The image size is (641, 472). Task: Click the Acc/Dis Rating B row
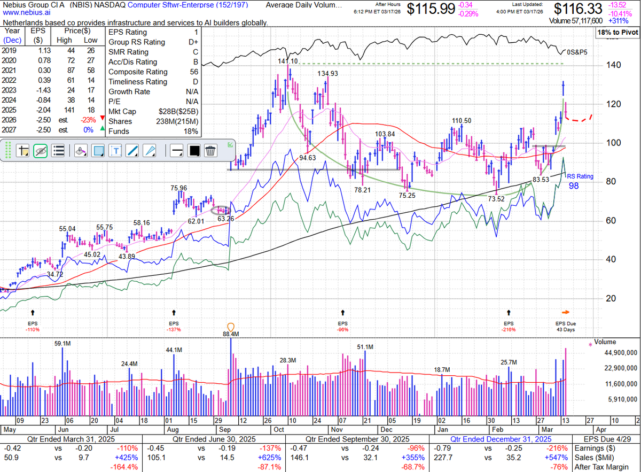pos(153,62)
